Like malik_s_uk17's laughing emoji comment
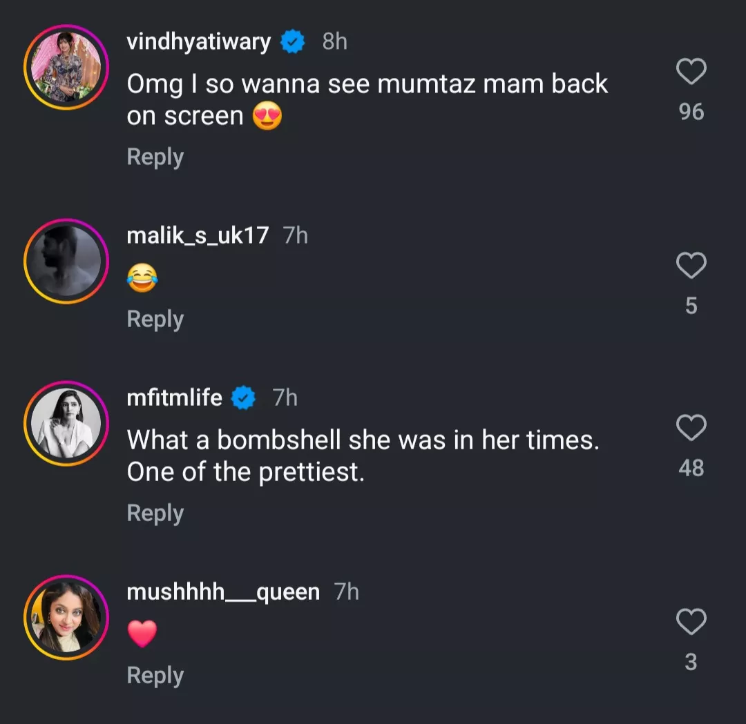Screen dimensions: 746x724 point(691,266)
